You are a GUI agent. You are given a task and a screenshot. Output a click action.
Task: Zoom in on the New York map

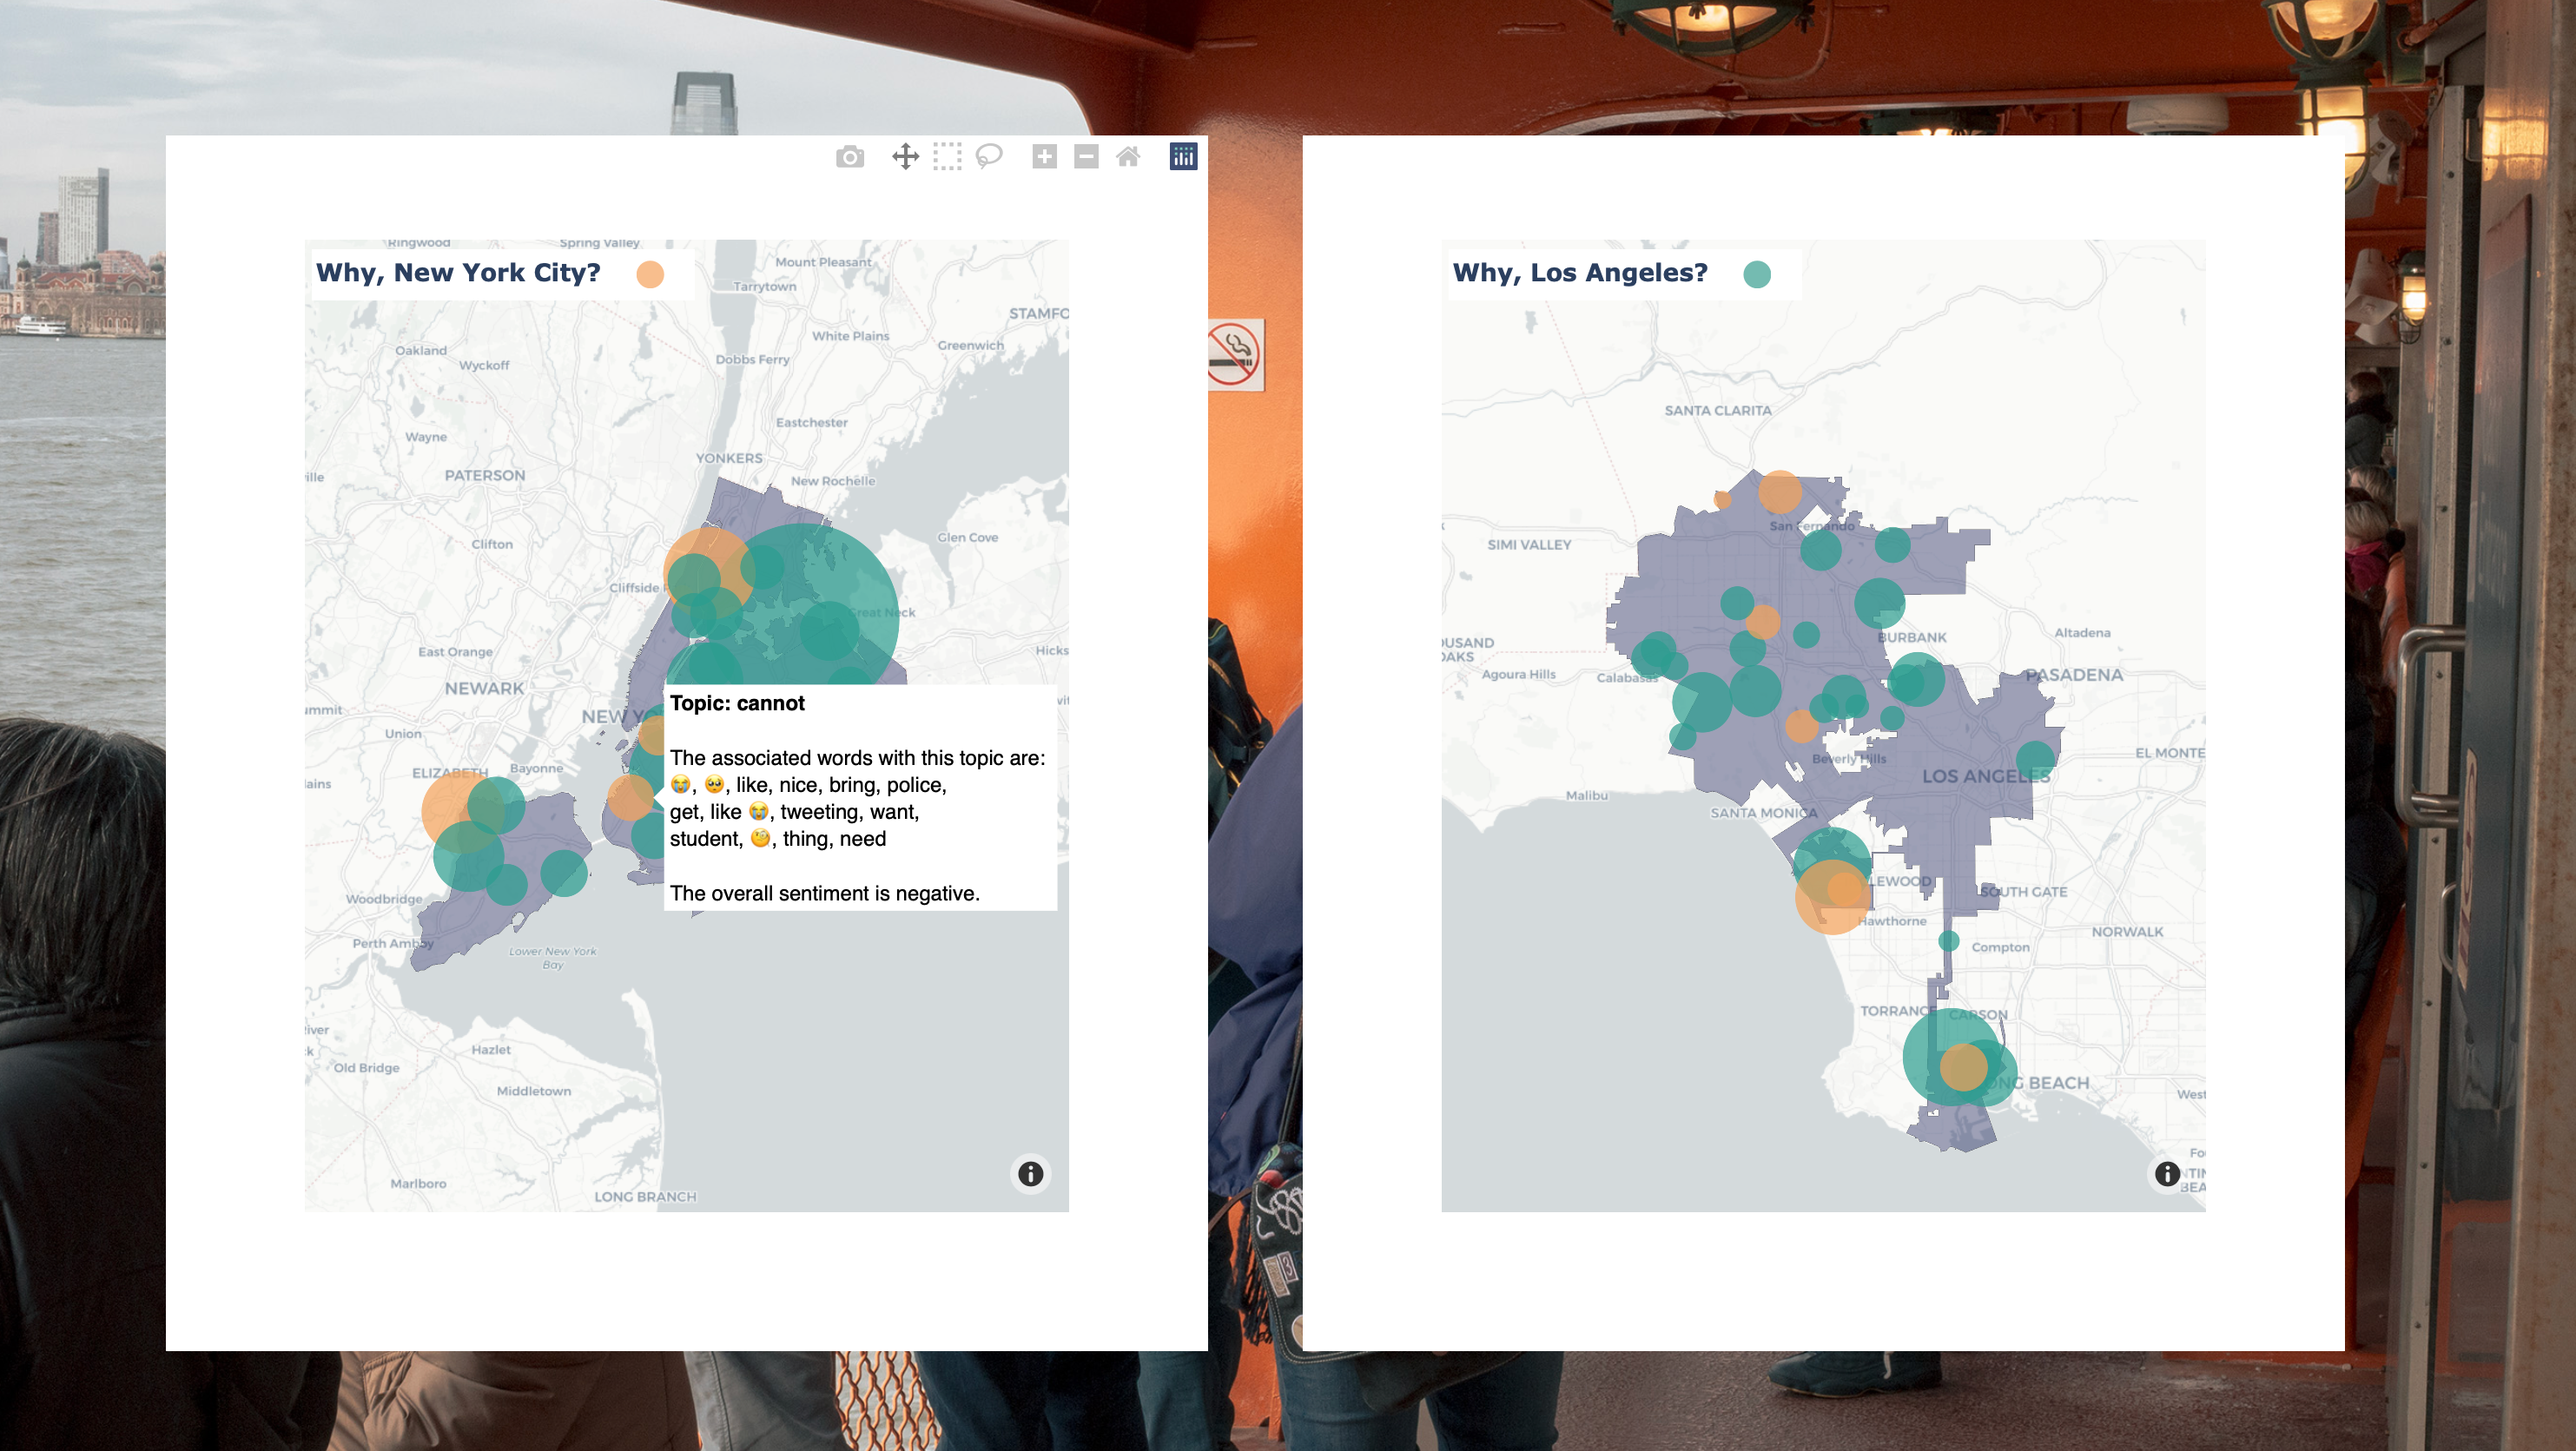click(1044, 157)
